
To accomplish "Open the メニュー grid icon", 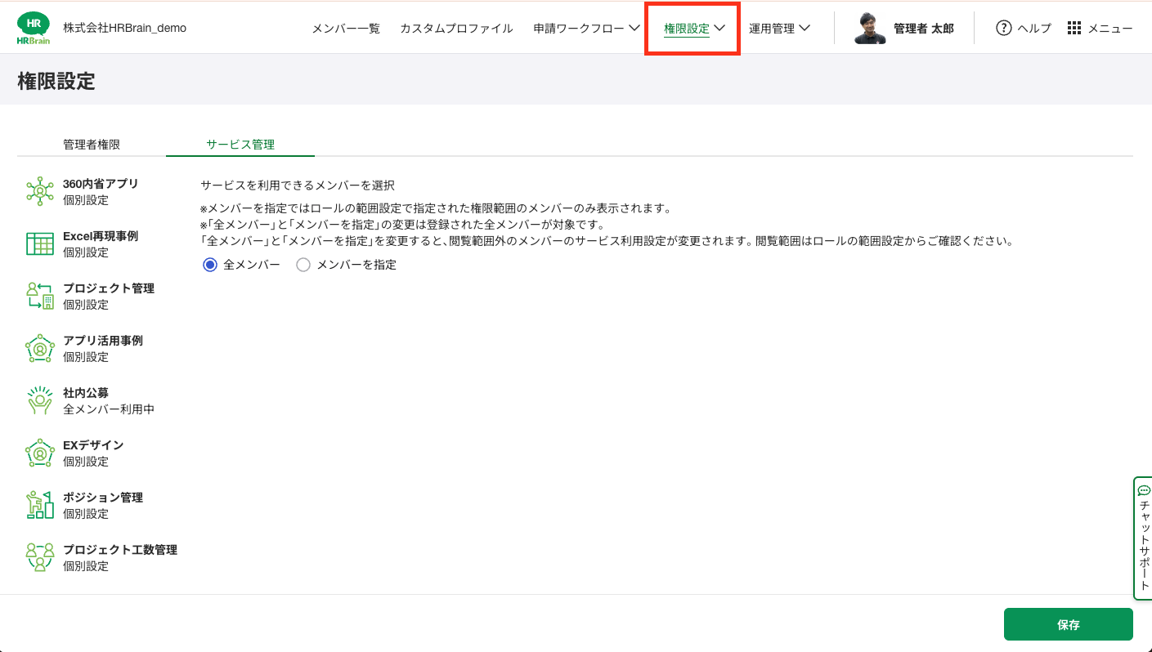I will 1074,28.
